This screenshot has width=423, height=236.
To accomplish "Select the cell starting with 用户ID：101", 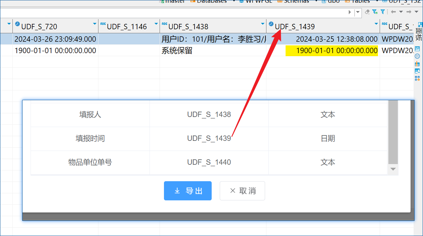I will [x=213, y=39].
